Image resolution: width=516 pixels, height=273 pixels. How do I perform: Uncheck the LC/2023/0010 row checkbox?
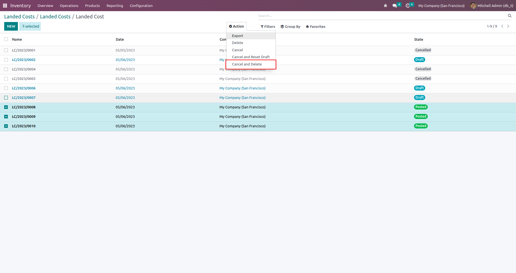coord(6,126)
